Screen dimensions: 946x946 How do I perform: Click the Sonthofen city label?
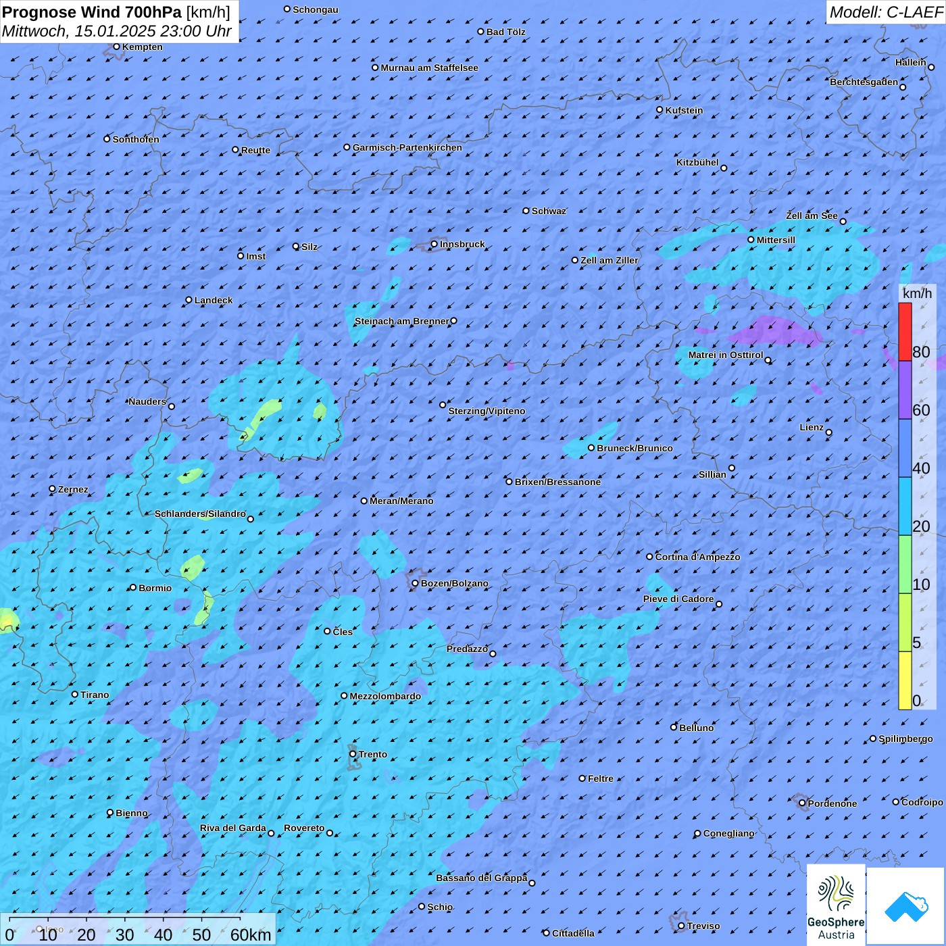click(x=136, y=139)
